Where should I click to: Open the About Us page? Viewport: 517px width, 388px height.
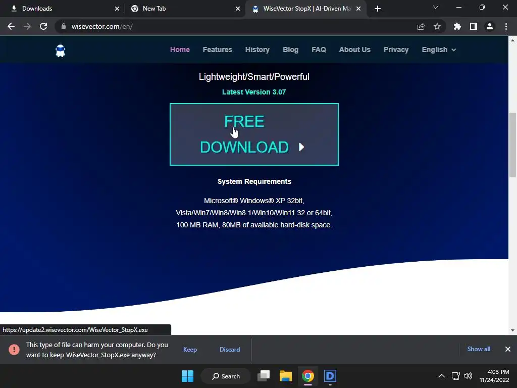click(x=355, y=50)
